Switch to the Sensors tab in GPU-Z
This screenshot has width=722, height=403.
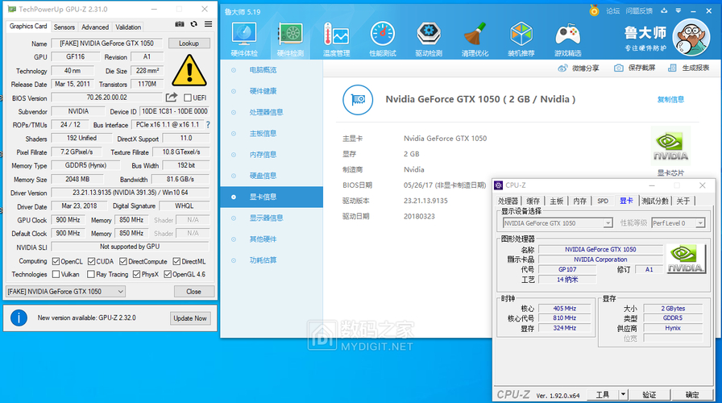pos(64,27)
